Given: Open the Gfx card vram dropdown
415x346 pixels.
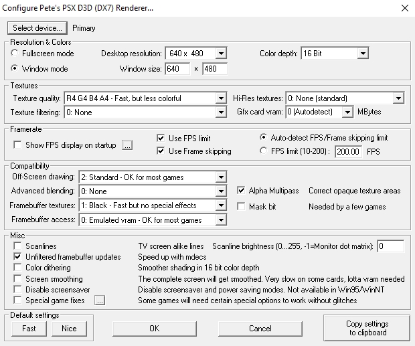Looking at the screenshot, I should click(x=319, y=112).
